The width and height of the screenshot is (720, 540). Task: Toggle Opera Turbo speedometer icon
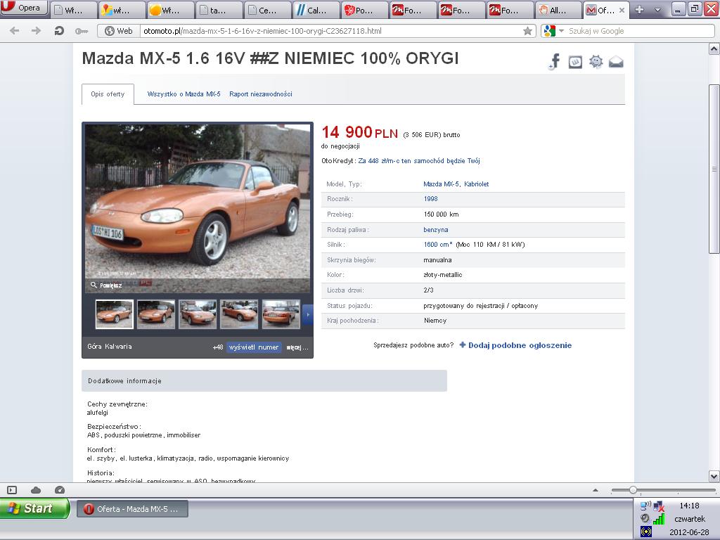click(x=60, y=490)
